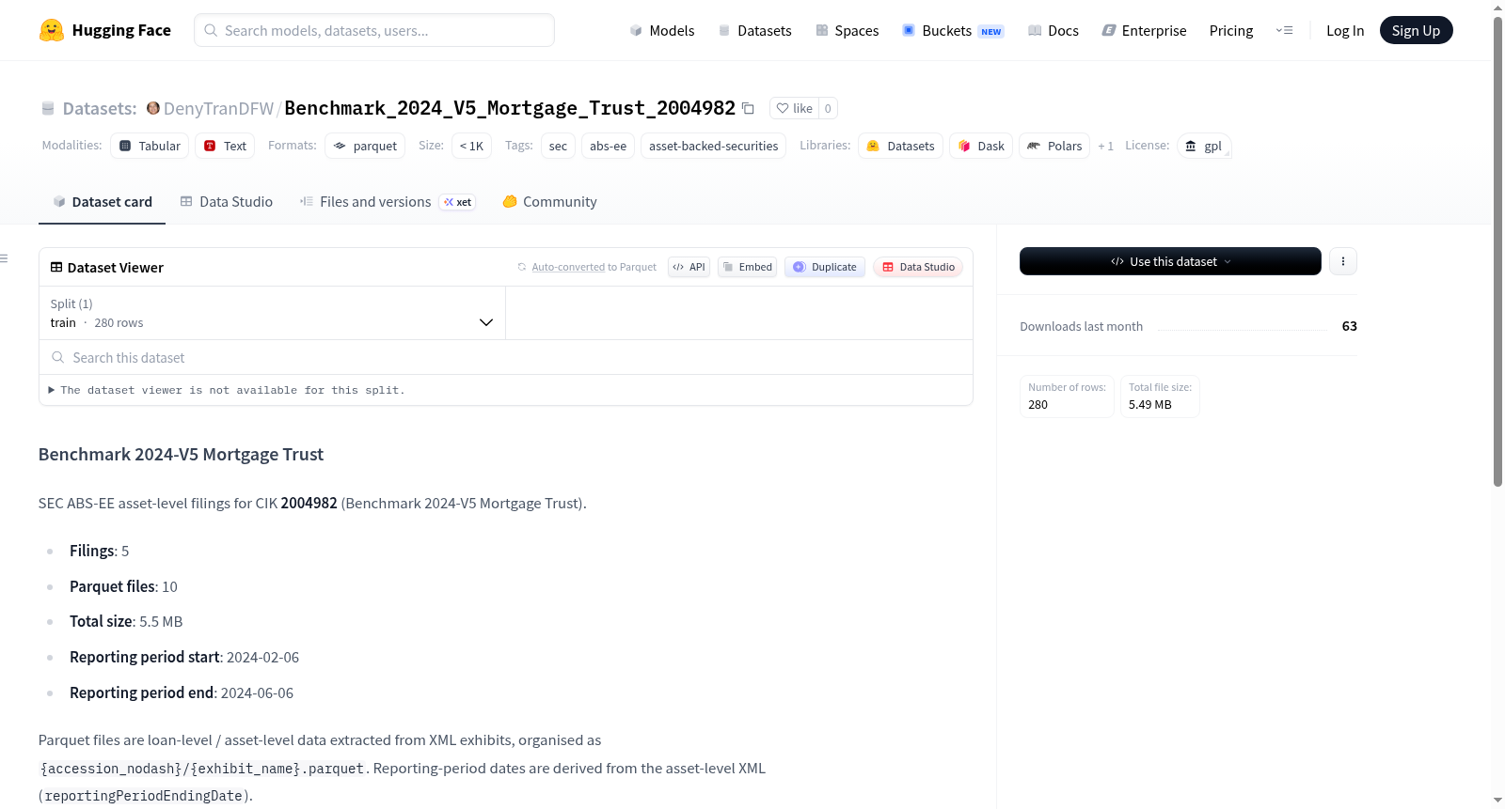
Task: Open left sidebar table-of-contents icon
Action: pos(5,258)
